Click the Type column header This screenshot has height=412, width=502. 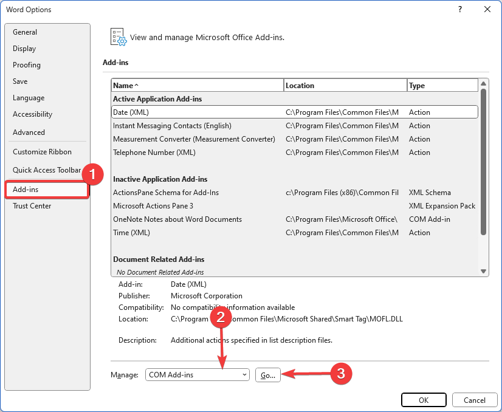(442, 86)
